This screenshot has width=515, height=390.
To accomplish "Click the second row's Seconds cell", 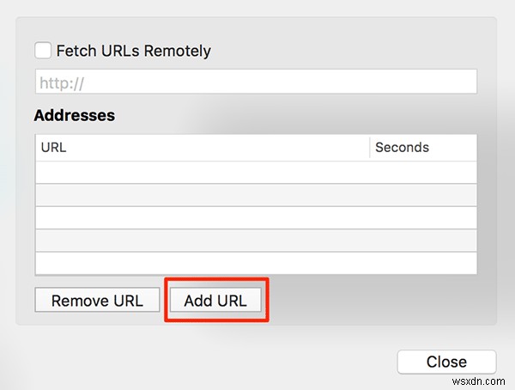I will pyautogui.click(x=423, y=194).
